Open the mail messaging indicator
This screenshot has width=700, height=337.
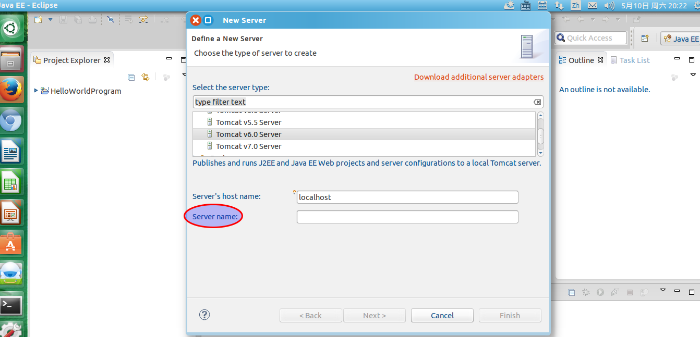pyautogui.click(x=592, y=5)
